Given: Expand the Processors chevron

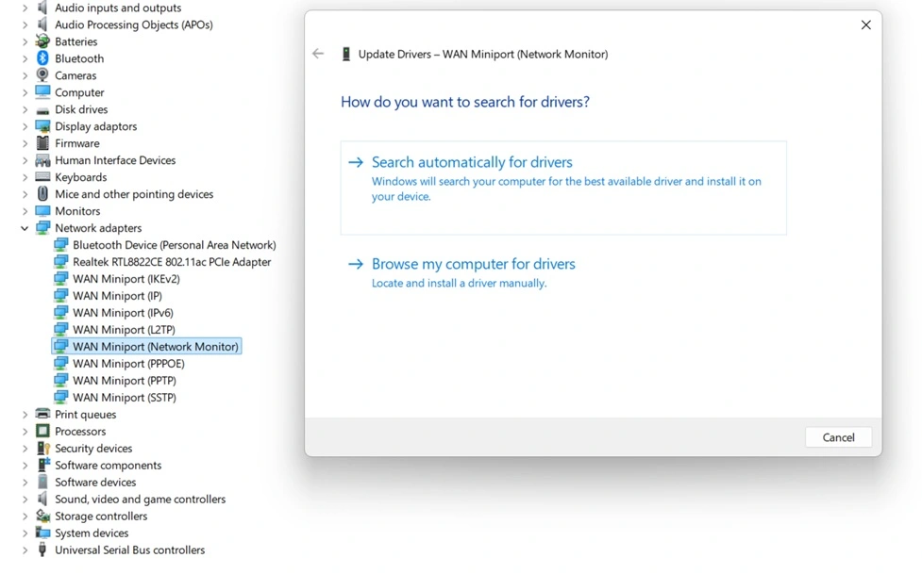Looking at the screenshot, I should pyautogui.click(x=25, y=432).
